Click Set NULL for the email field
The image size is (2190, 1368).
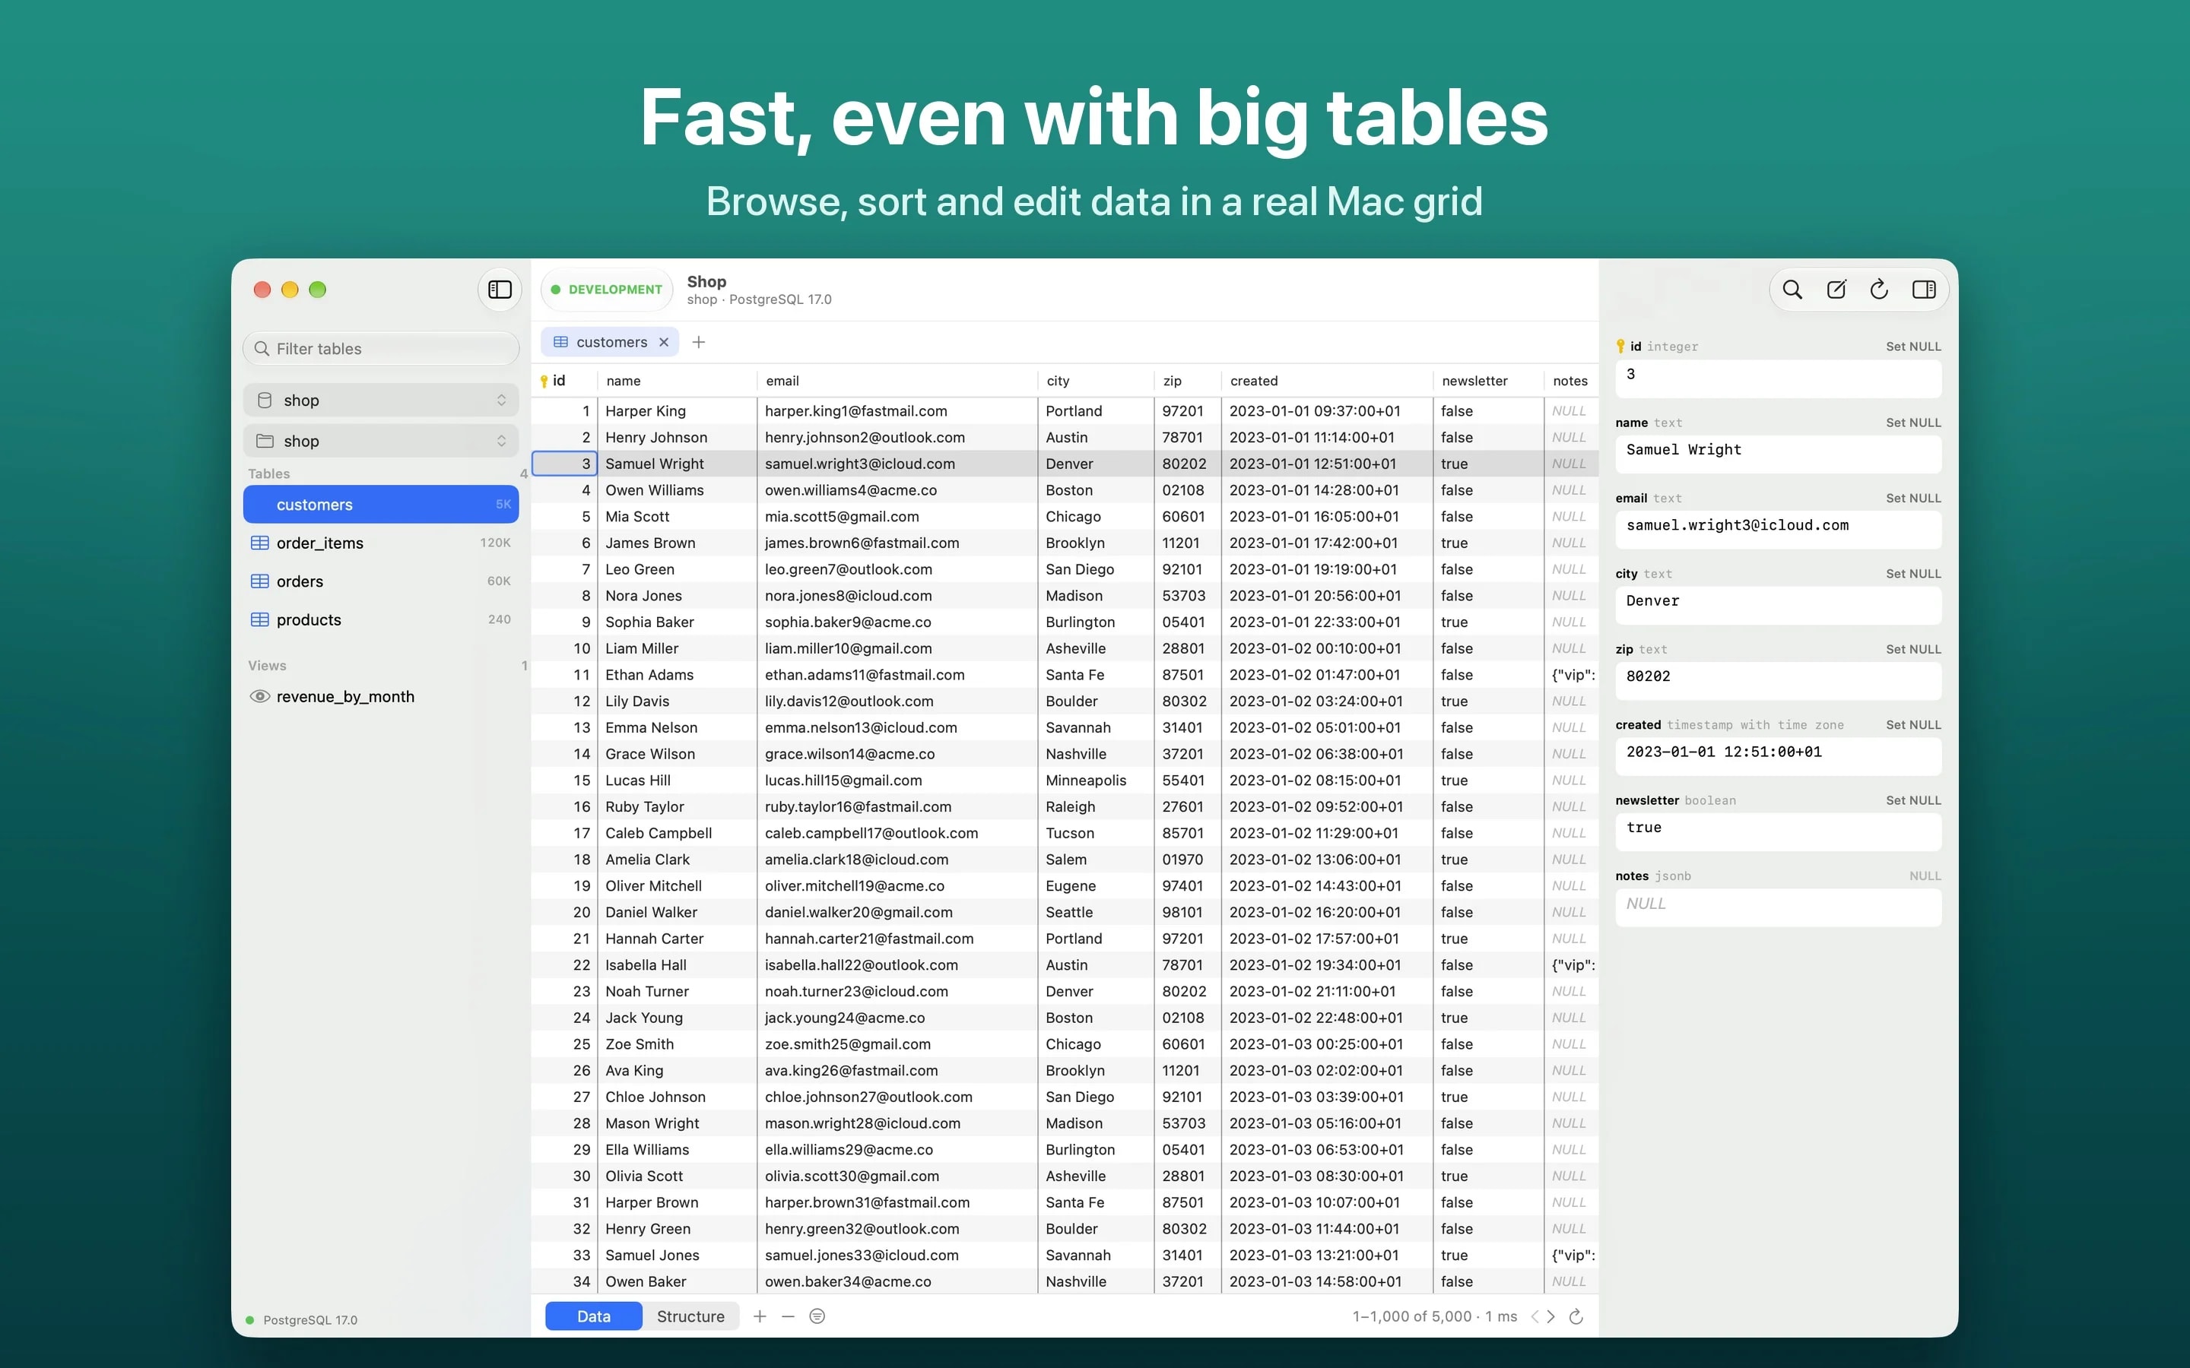1913,499
